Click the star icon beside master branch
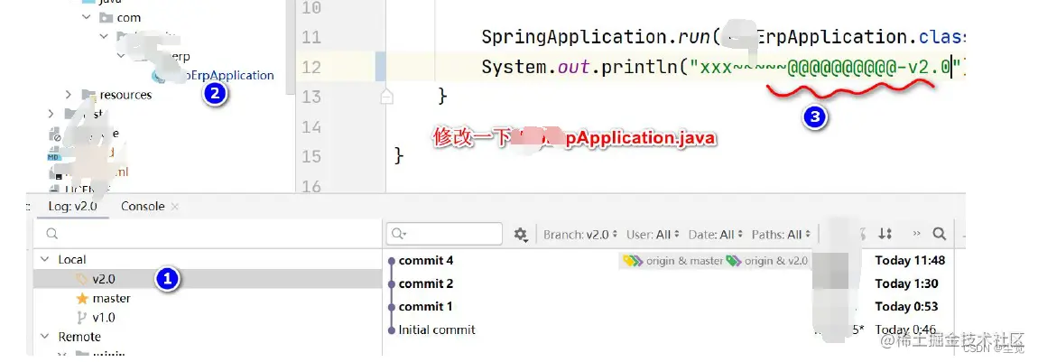 coord(82,299)
